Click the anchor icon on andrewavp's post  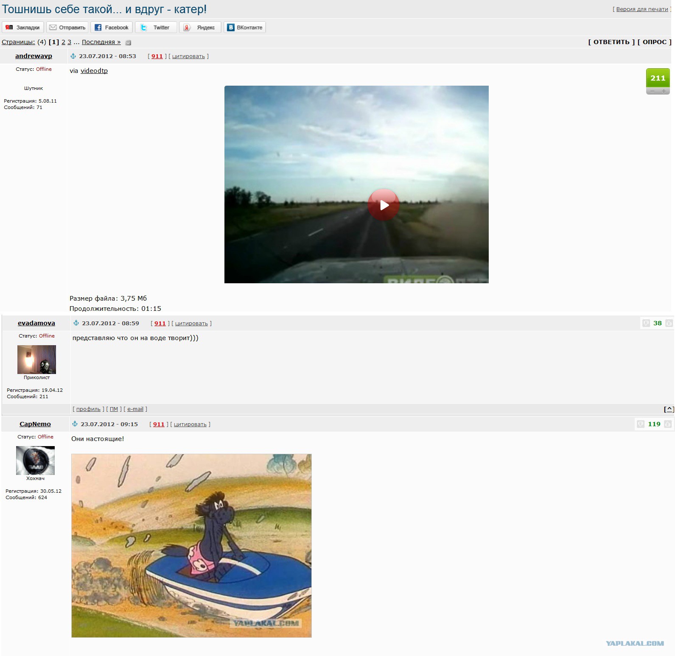[x=73, y=56]
